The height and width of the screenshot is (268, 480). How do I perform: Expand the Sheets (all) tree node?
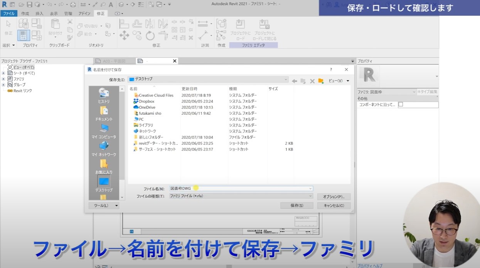3,73
